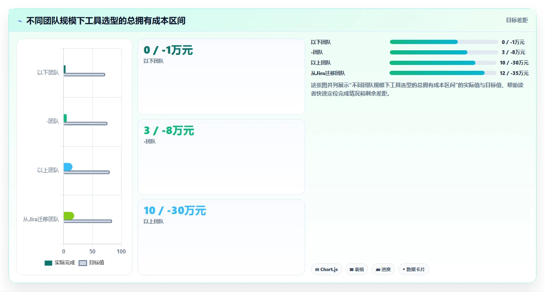This screenshot has width=545, height=292.
Task: Click the 从Jira迁移团队 progress bar
Action: (x=443, y=73)
